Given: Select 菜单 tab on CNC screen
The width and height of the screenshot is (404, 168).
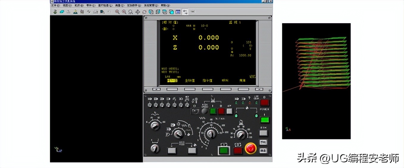Looking at the screenshot, I should pos(242,80).
